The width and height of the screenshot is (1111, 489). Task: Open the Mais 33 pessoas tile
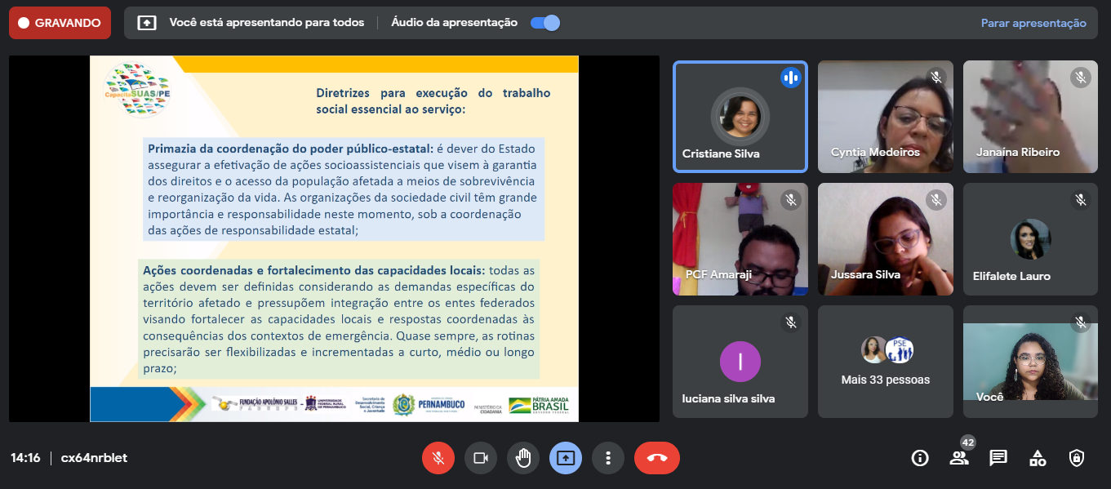[x=885, y=362]
